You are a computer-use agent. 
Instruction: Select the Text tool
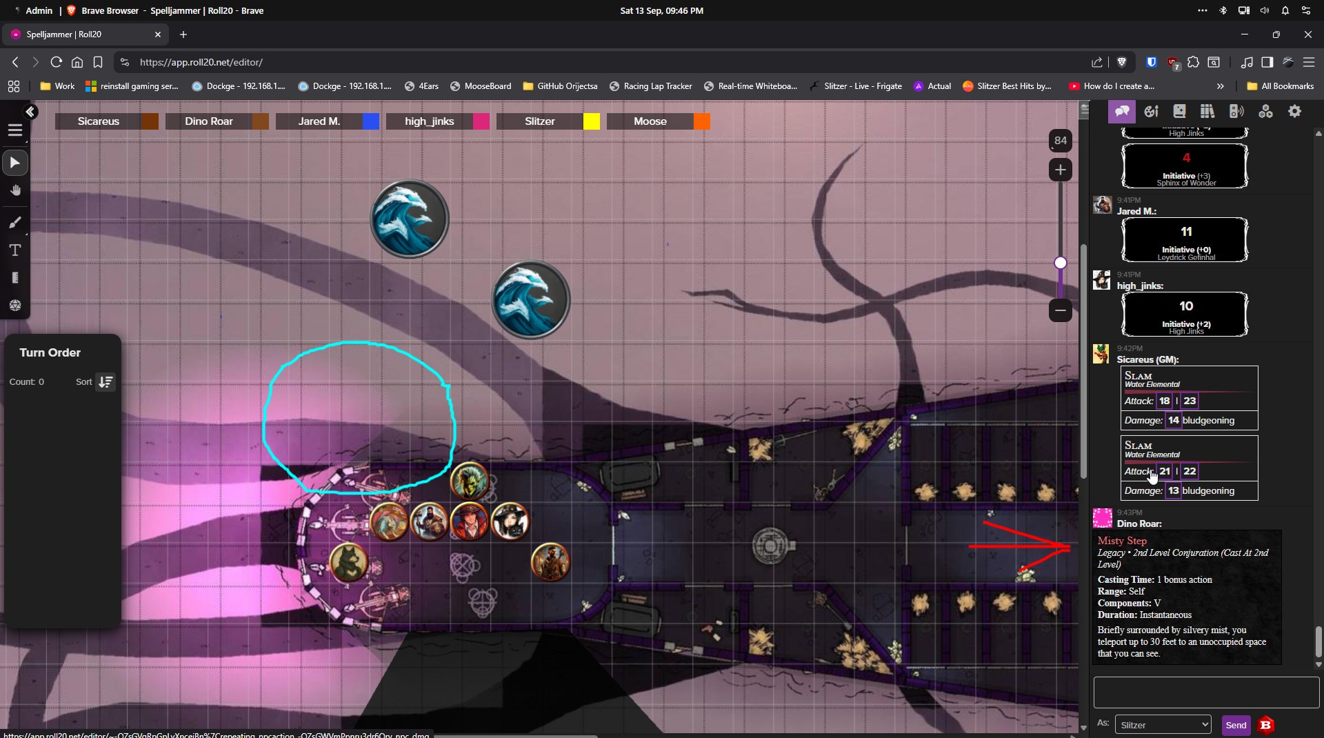[x=15, y=250]
